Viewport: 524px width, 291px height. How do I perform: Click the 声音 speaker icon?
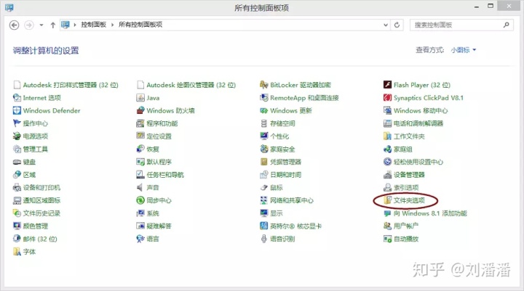(x=140, y=187)
